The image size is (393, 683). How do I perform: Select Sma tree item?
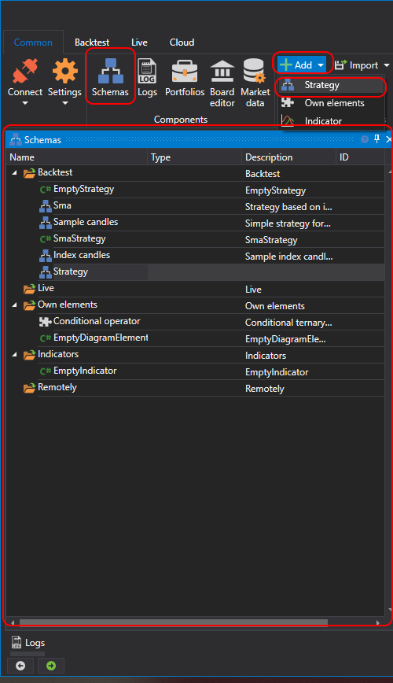(x=62, y=205)
